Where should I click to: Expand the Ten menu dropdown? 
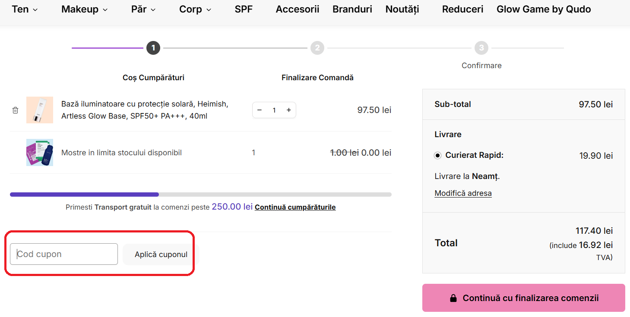click(x=25, y=9)
